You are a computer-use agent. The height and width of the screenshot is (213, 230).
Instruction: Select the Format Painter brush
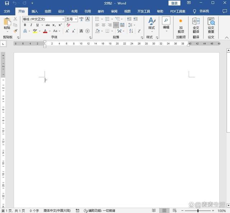[15, 31]
